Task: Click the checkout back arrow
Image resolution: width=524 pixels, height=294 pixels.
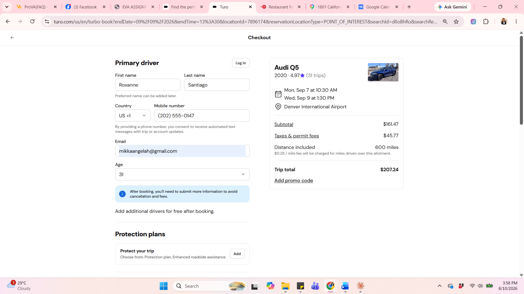Action: [12, 38]
